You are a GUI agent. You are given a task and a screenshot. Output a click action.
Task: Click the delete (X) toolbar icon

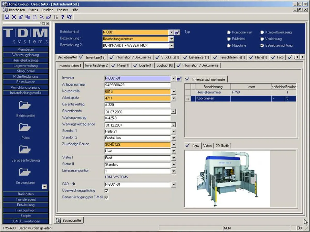(14, 17)
